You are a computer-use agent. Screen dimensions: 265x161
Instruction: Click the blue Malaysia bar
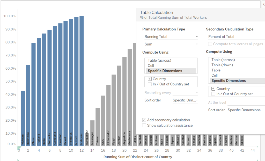(82, 81)
